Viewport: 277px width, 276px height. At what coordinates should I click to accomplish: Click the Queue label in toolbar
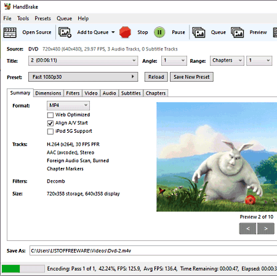pyautogui.click(x=219, y=32)
